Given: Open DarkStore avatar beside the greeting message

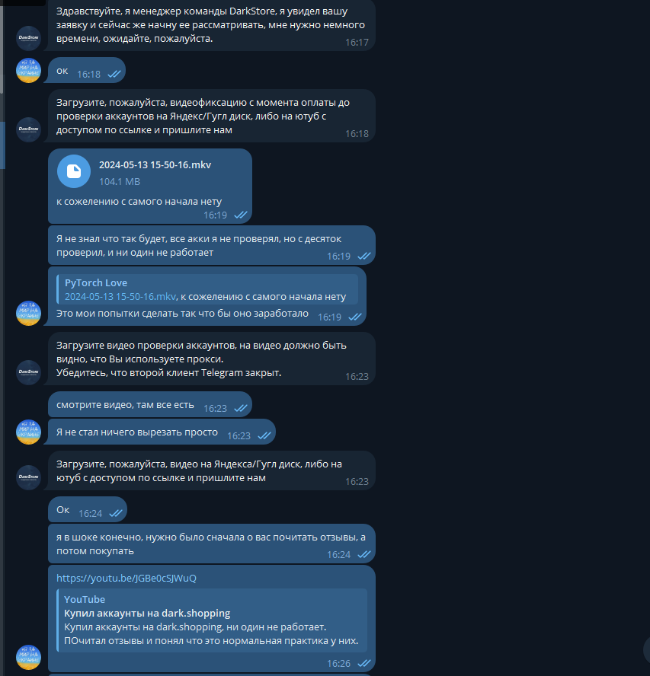Looking at the screenshot, I should [x=28, y=38].
